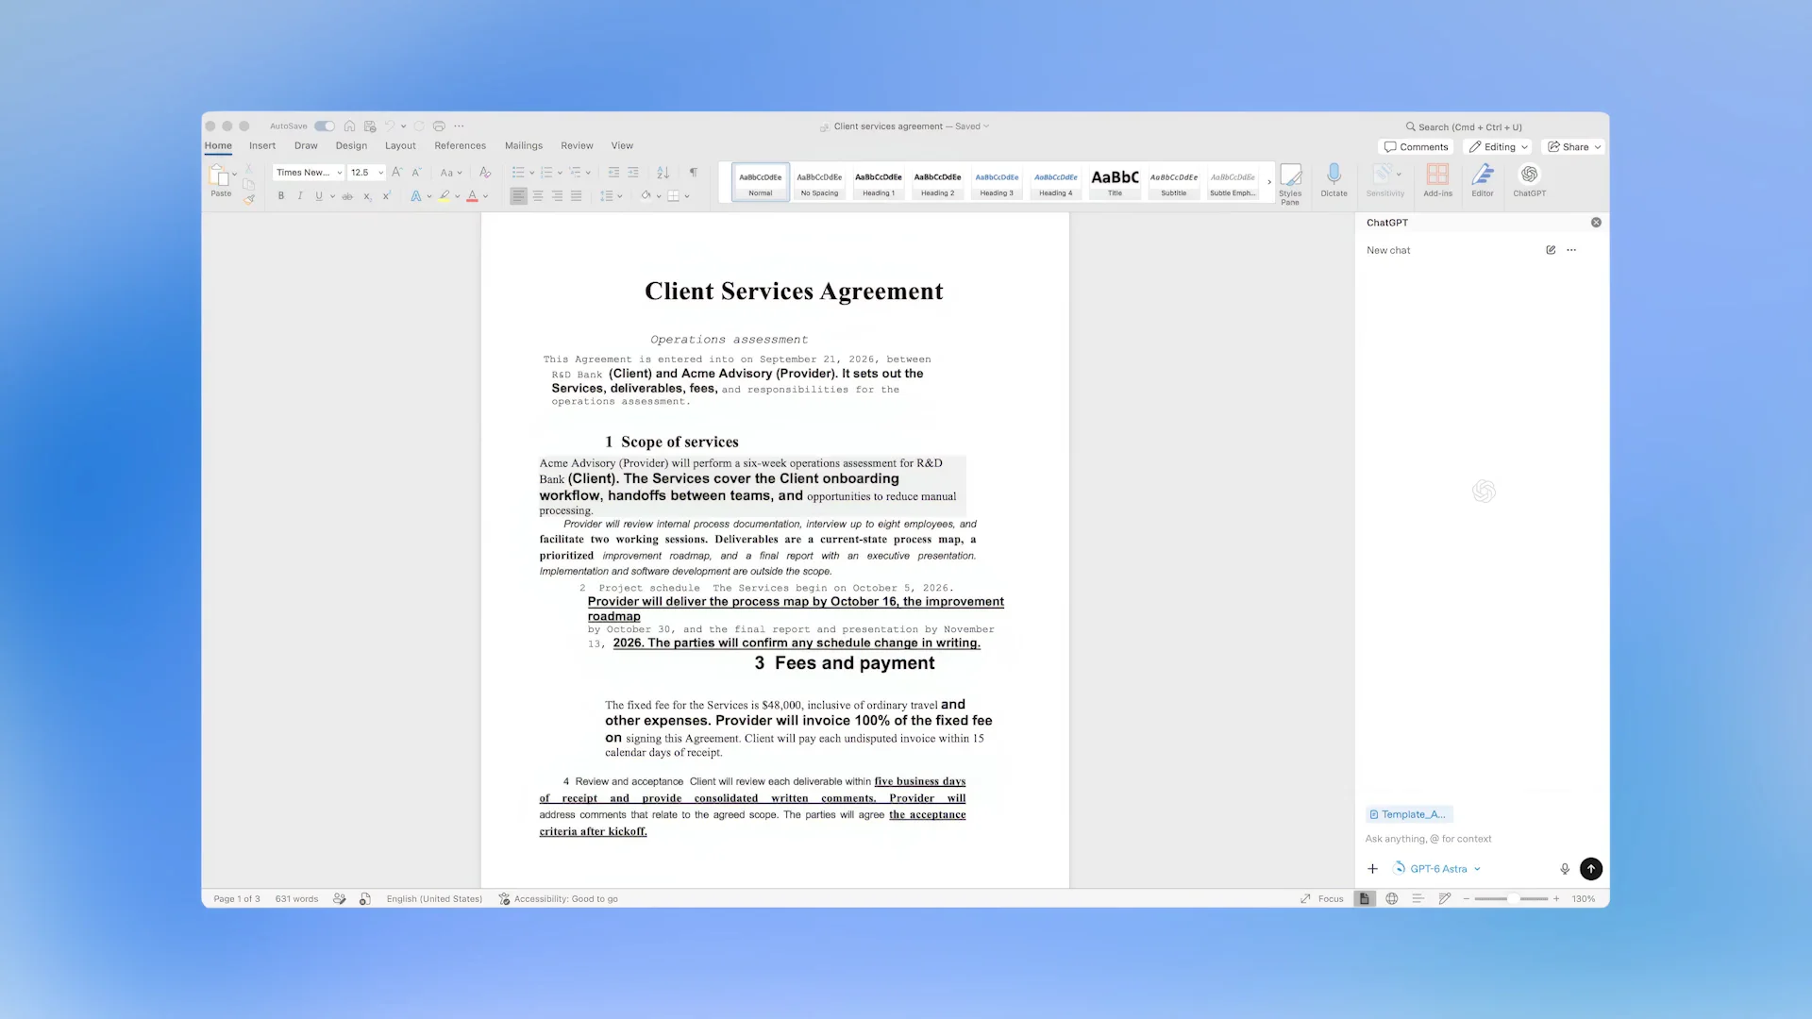Click the Format Painter brush
This screenshot has width=1812, height=1019.
pos(249,199)
